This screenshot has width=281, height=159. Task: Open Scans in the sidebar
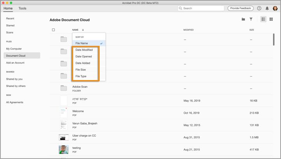click(x=9, y=32)
